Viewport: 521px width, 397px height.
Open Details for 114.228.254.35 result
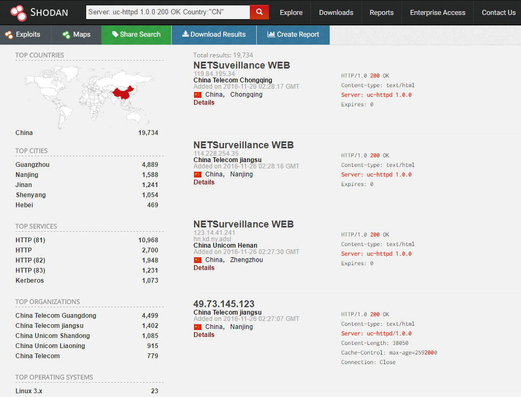tap(204, 182)
